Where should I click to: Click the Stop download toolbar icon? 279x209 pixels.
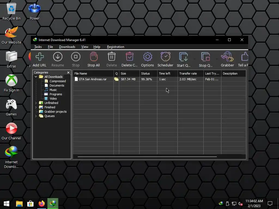coord(76,57)
